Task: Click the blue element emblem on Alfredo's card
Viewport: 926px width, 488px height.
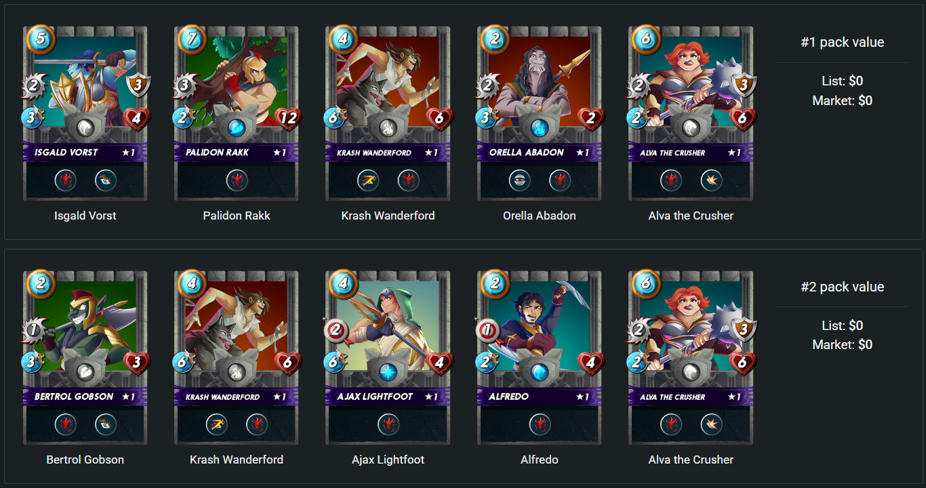Action: 540,371
